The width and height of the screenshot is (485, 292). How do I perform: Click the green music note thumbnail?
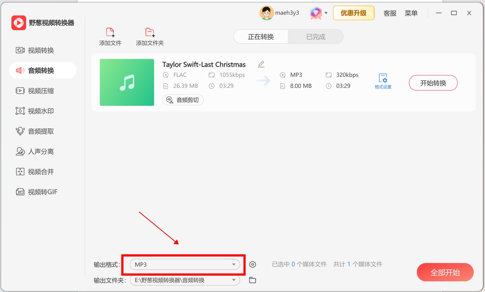127,82
